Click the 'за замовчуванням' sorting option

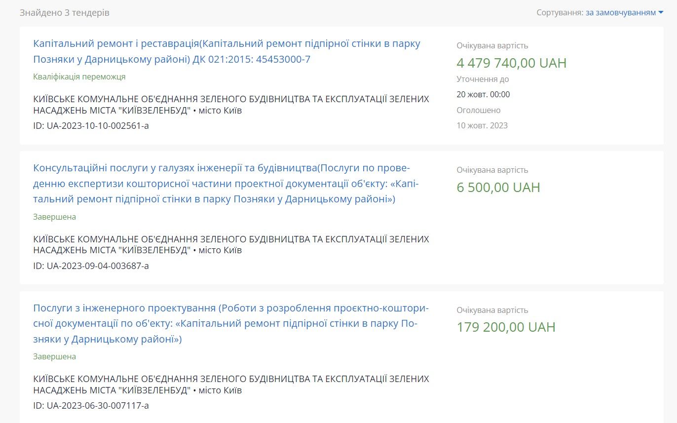coord(621,13)
